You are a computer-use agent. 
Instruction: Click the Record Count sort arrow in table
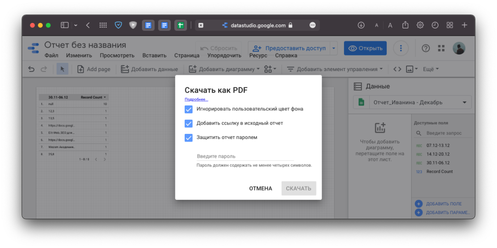(x=105, y=97)
